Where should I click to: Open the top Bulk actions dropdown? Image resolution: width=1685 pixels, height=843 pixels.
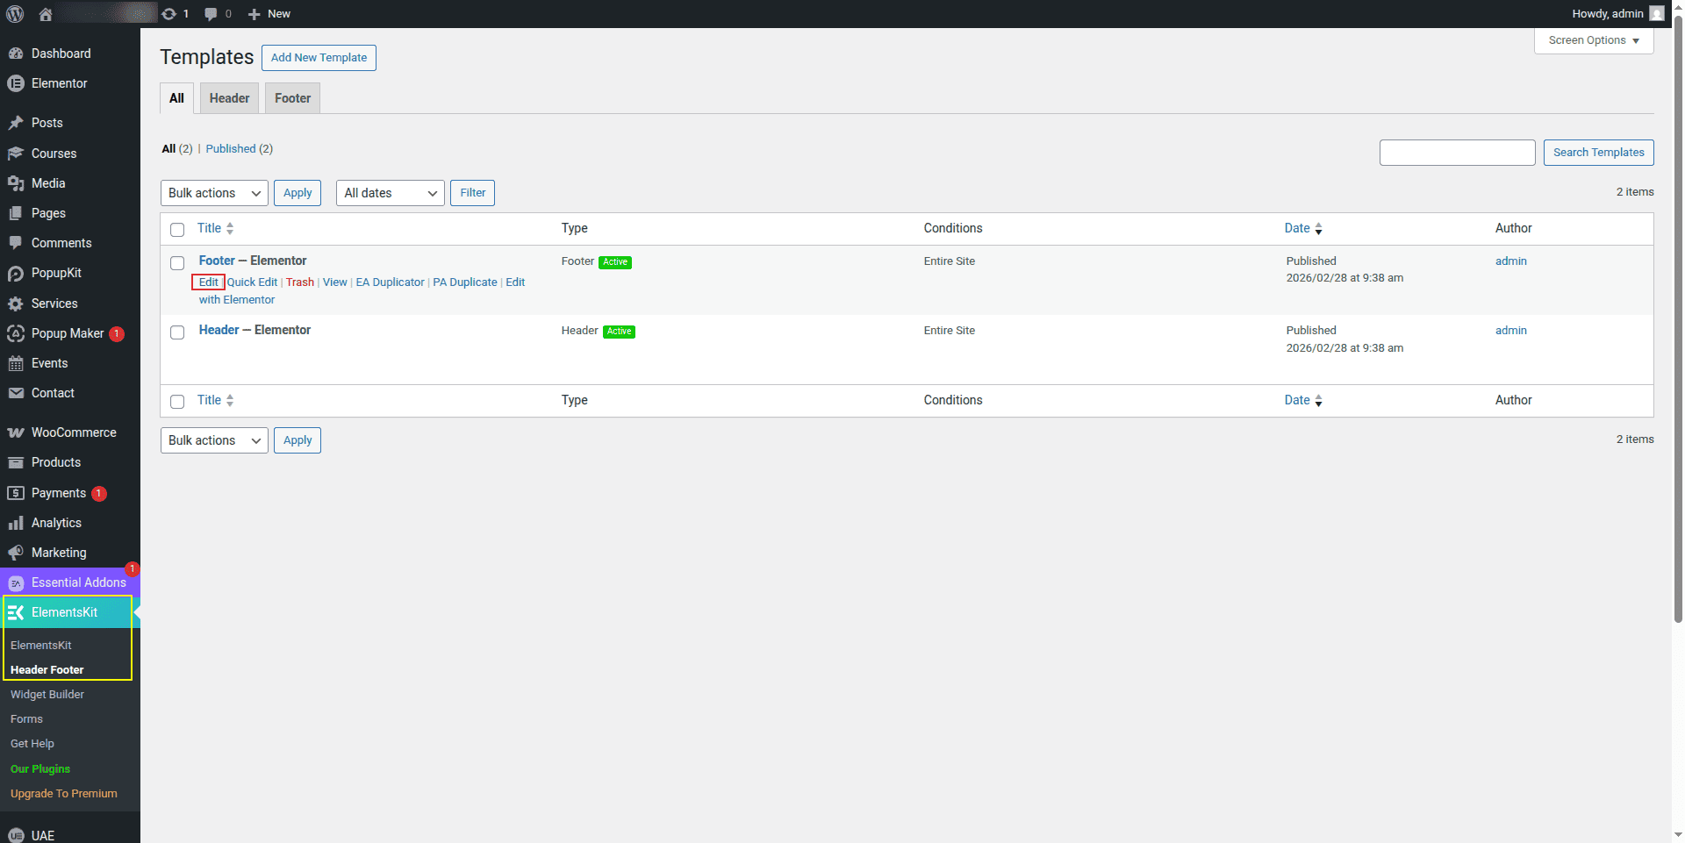214,193
